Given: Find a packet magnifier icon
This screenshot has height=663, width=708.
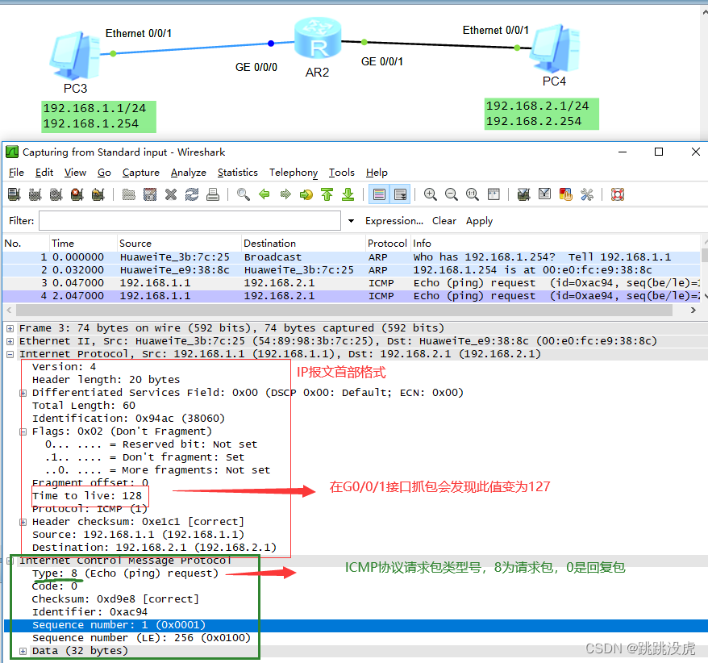Looking at the screenshot, I should click(x=244, y=194).
